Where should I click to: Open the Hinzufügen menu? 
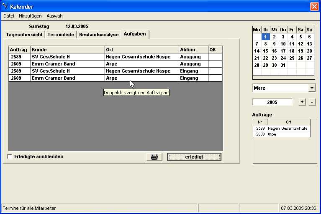point(31,16)
